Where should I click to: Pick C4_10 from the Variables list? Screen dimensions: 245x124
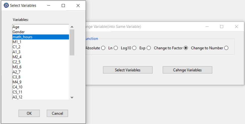pyautogui.click(x=41, y=87)
